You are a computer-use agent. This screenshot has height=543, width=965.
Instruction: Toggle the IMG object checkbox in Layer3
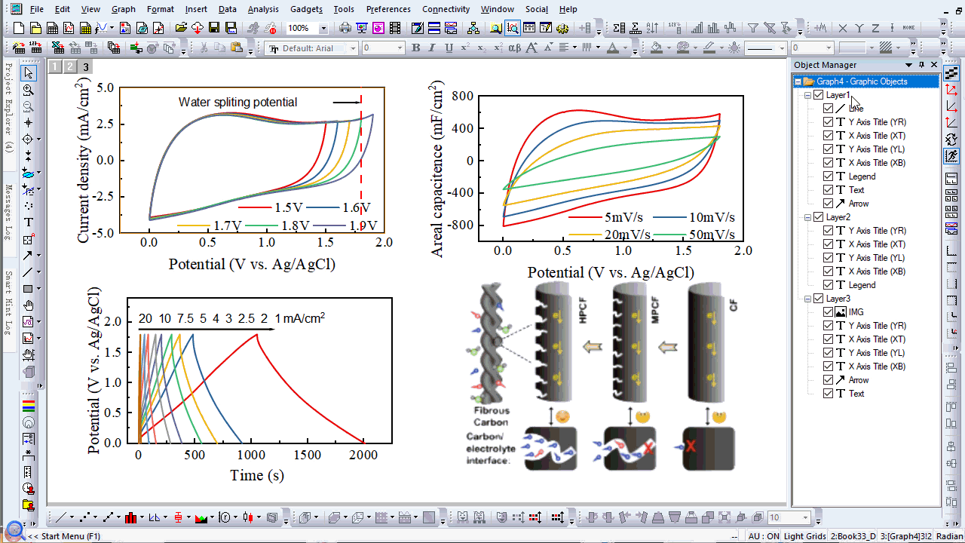pyautogui.click(x=829, y=312)
